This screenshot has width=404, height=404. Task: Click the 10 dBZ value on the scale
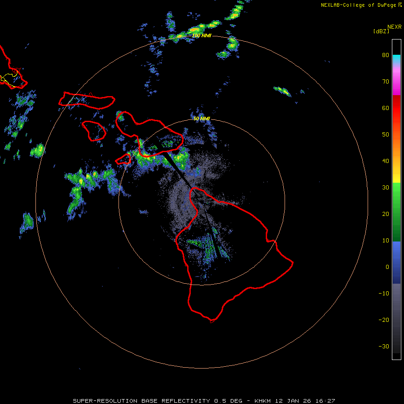[386, 241]
